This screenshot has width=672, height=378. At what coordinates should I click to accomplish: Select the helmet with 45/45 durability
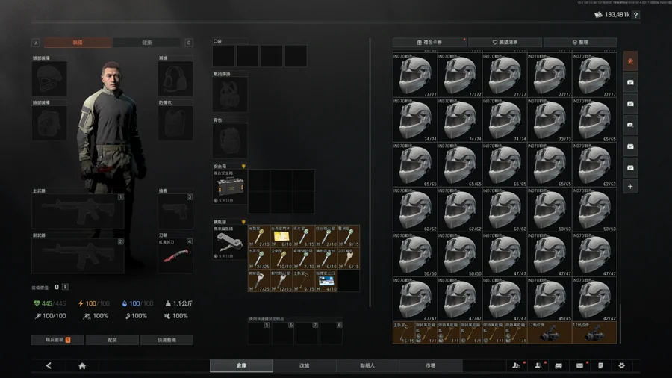[x=550, y=299]
